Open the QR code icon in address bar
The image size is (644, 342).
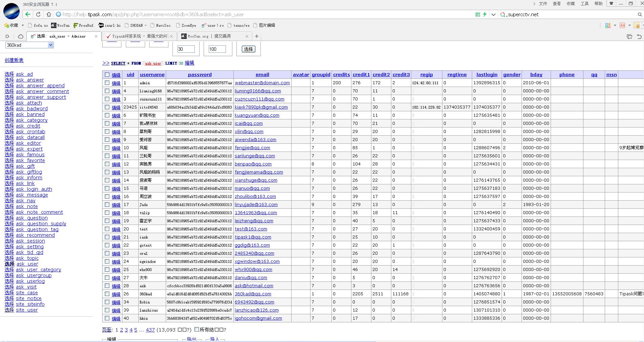(478, 15)
